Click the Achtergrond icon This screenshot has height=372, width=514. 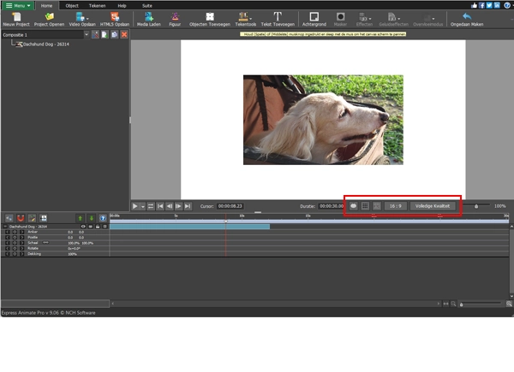coord(314,17)
